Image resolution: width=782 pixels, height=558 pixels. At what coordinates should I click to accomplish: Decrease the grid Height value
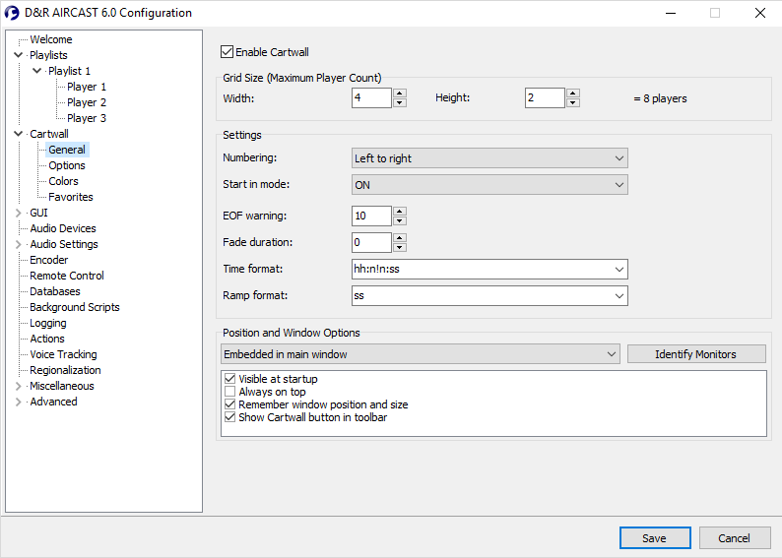[x=572, y=102]
